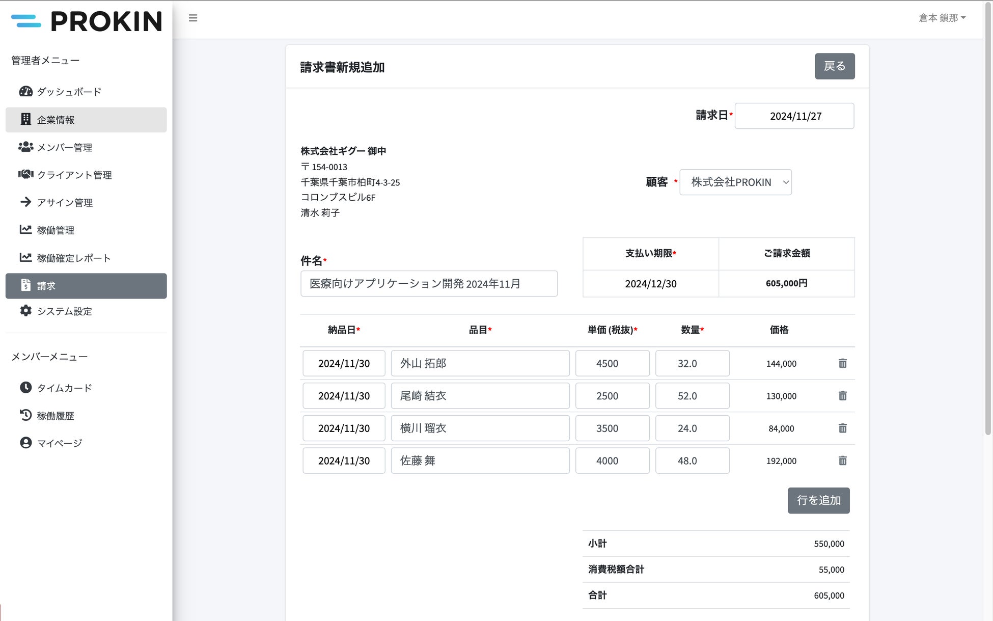Click the 件名 text input field
Image resolution: width=993 pixels, height=621 pixels.
pos(429,284)
